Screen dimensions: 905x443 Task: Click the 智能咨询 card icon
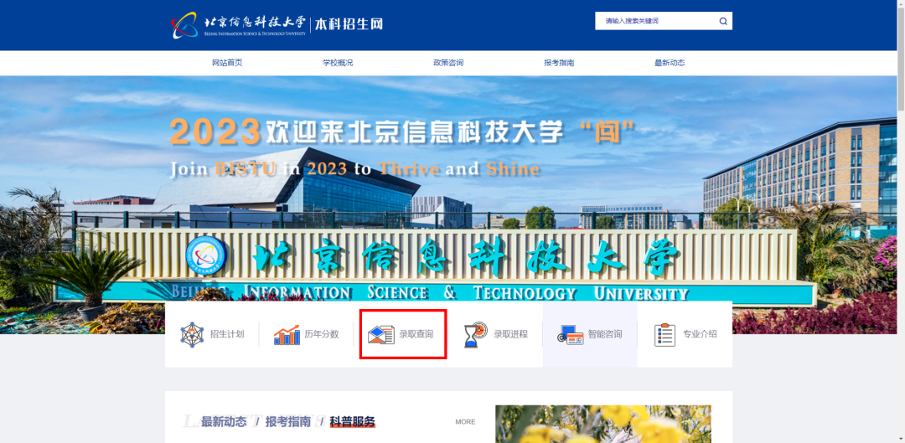click(571, 335)
